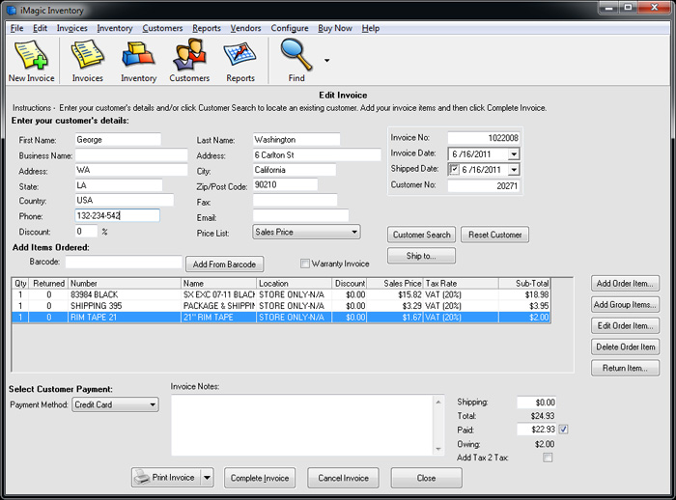Open the Configure menu
The width and height of the screenshot is (676, 500).
click(x=290, y=28)
